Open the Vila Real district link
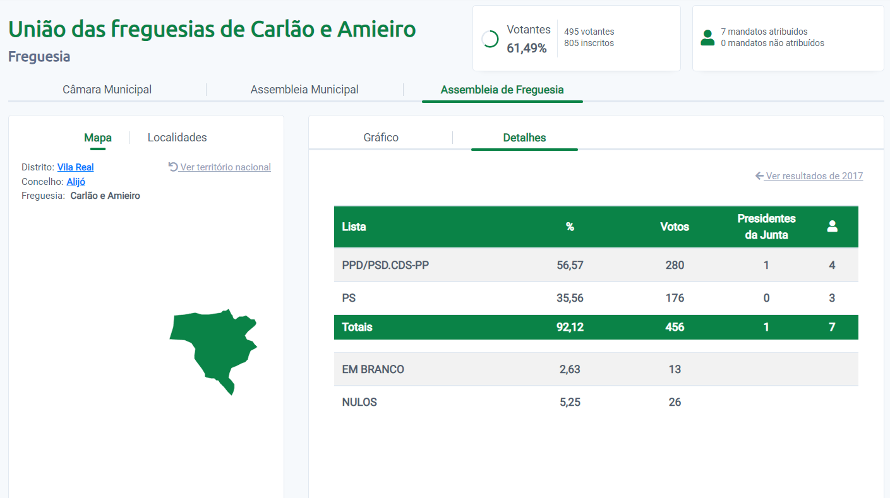This screenshot has height=498, width=890. [x=75, y=167]
